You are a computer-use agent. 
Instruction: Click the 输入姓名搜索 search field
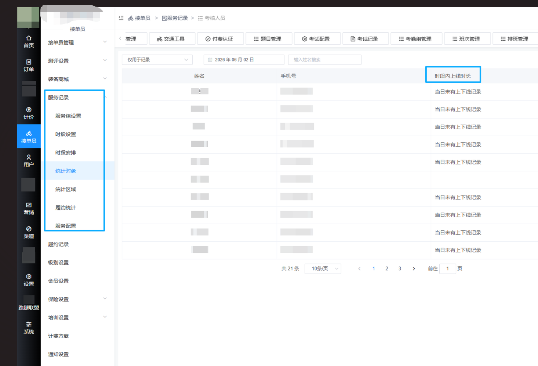coord(325,60)
